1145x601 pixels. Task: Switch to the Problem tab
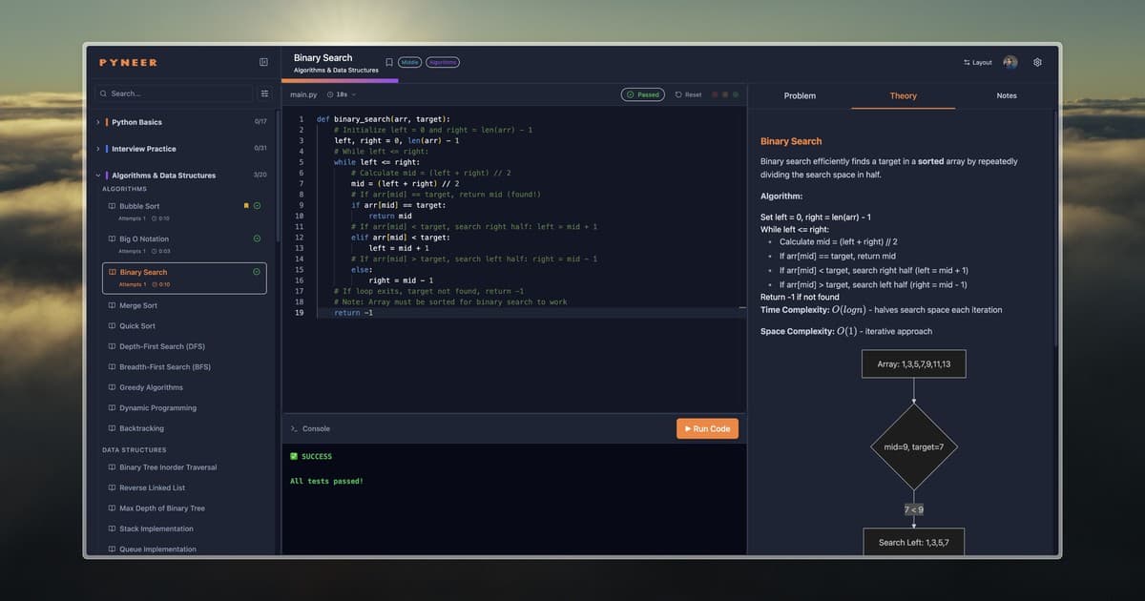point(800,95)
